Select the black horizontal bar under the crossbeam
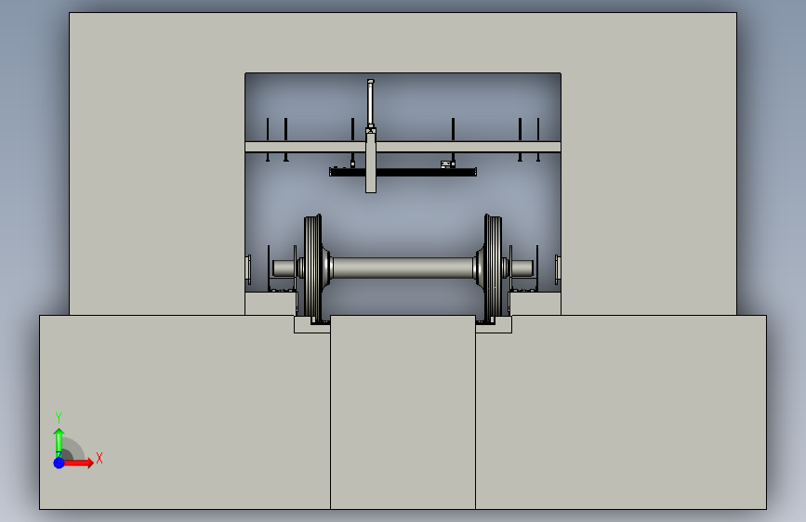The image size is (806, 522). [x=403, y=172]
